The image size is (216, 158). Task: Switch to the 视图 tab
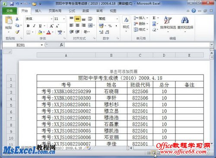(x=113, y=11)
